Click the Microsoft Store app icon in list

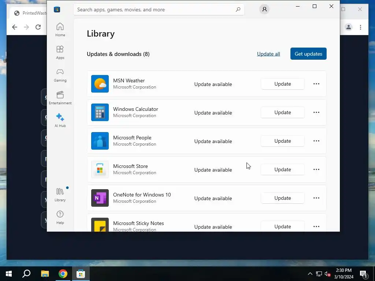[x=100, y=169]
